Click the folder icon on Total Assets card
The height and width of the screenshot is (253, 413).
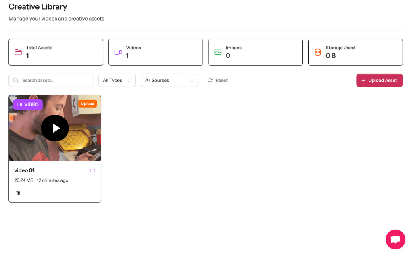pyautogui.click(x=18, y=52)
